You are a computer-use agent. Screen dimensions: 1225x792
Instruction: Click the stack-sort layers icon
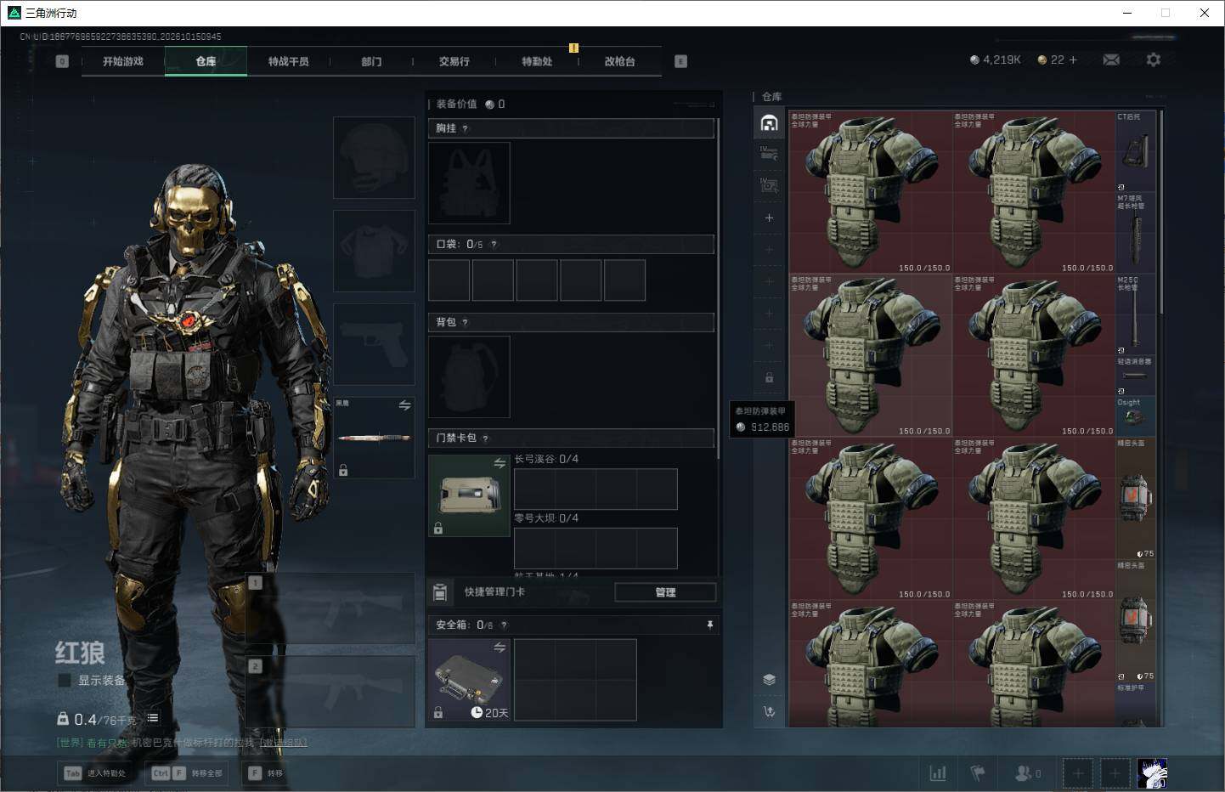[x=769, y=679]
